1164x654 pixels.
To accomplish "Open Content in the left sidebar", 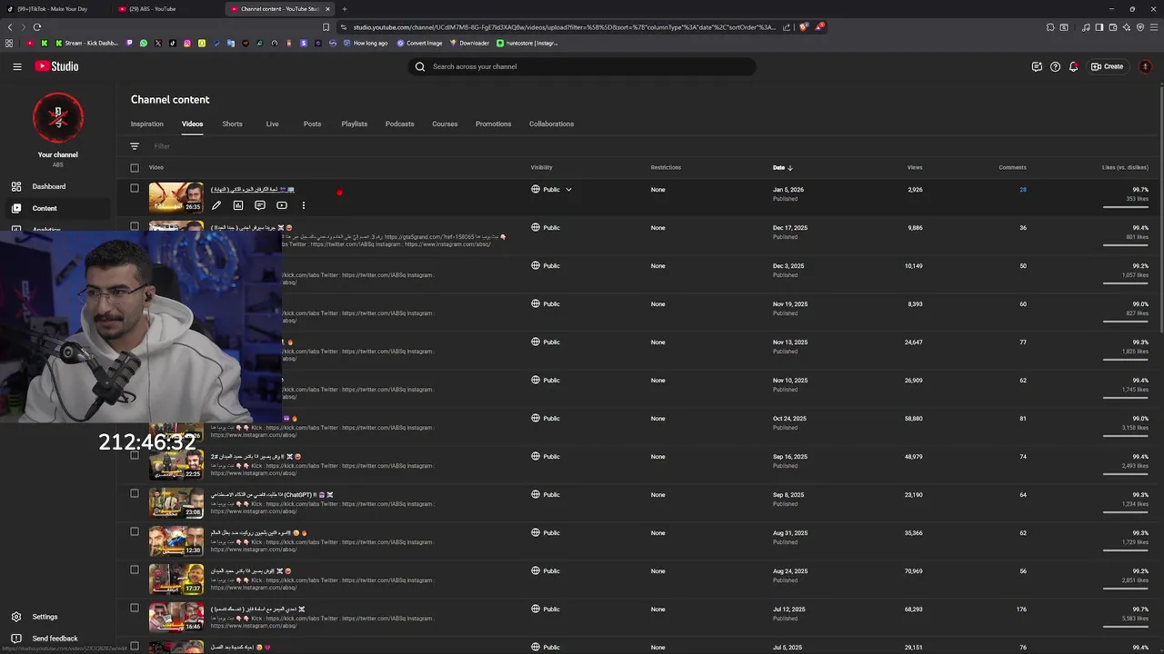I will pos(58,208).
